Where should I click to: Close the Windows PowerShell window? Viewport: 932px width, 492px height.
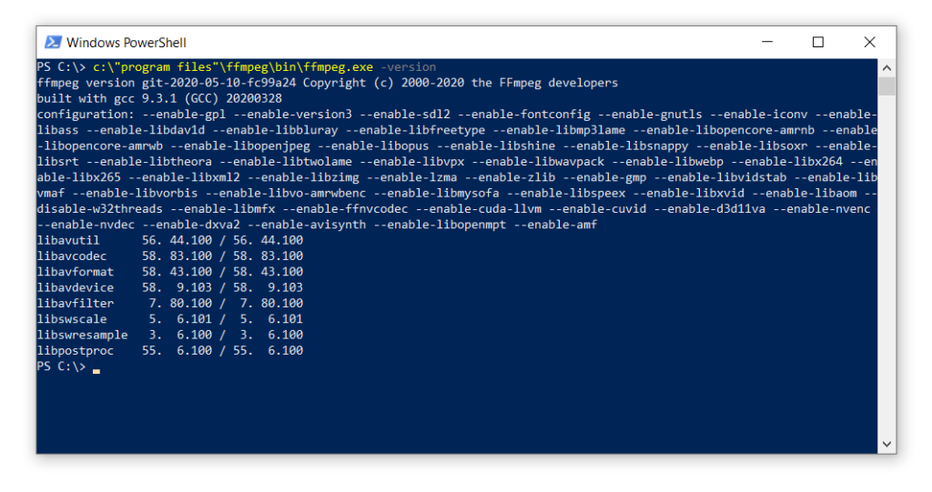[869, 42]
